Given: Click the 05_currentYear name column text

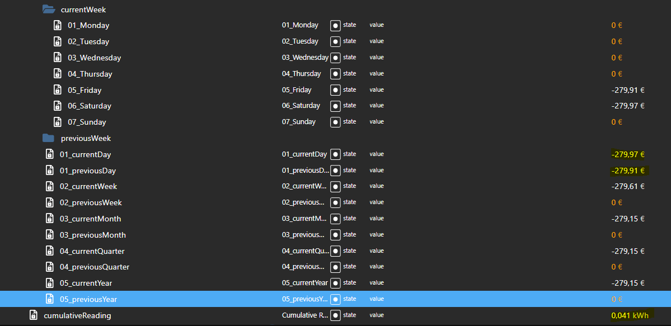Looking at the screenshot, I should tap(304, 283).
